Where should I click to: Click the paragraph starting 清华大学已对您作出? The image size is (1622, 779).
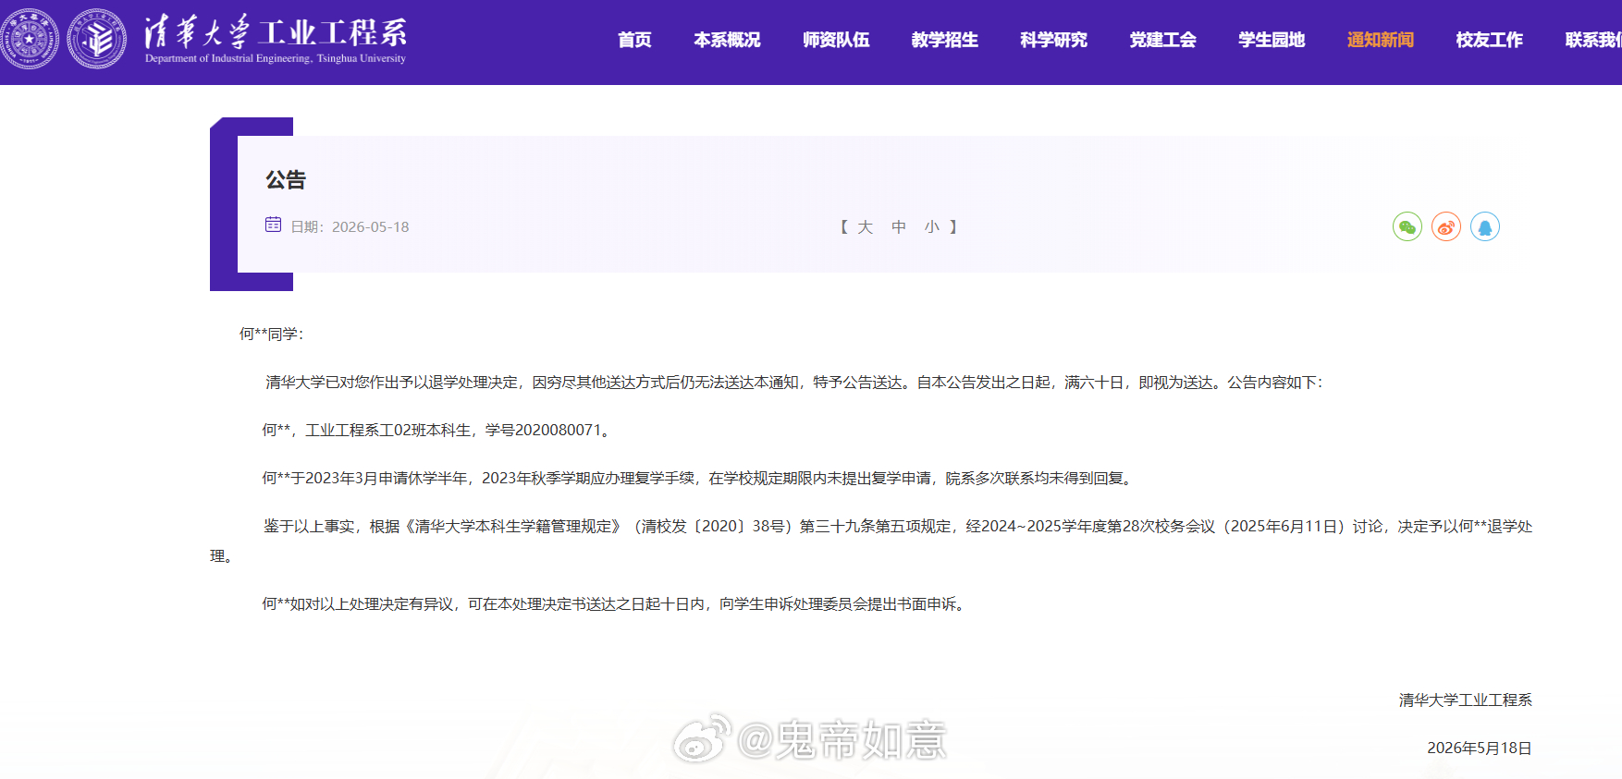[794, 382]
